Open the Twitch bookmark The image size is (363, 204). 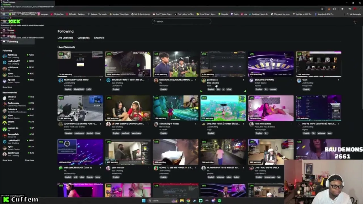(x=235, y=14)
